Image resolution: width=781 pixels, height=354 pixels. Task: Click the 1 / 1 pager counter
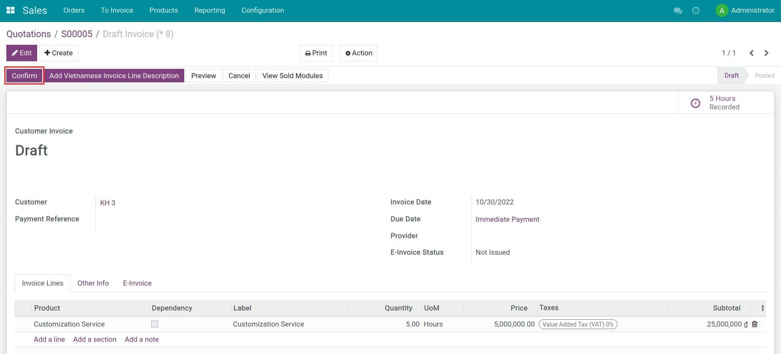729,53
